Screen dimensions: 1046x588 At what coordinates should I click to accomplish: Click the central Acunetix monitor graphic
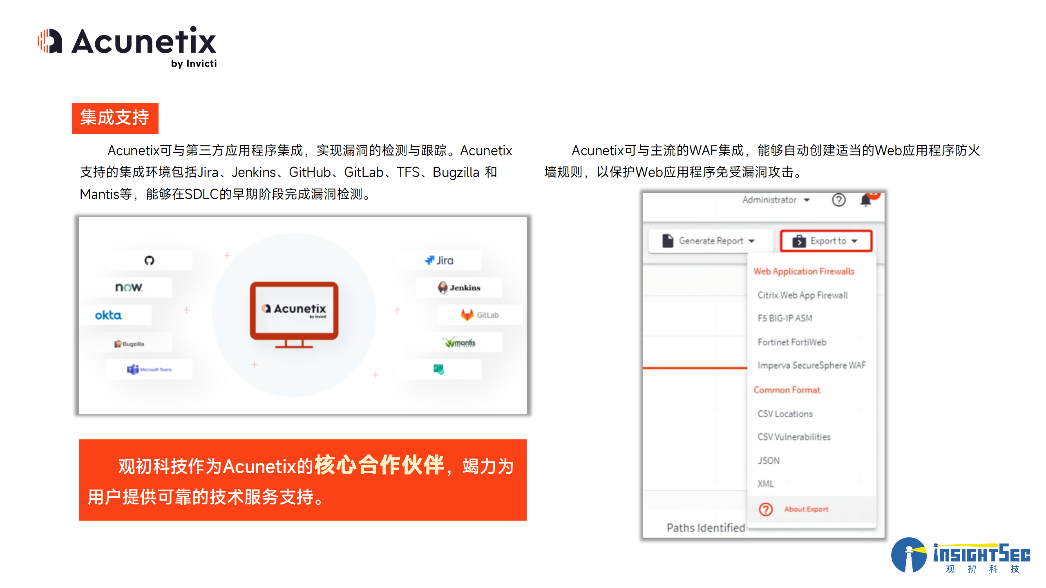(x=294, y=314)
